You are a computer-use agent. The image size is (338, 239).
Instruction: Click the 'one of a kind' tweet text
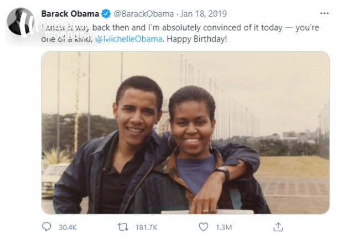point(66,39)
